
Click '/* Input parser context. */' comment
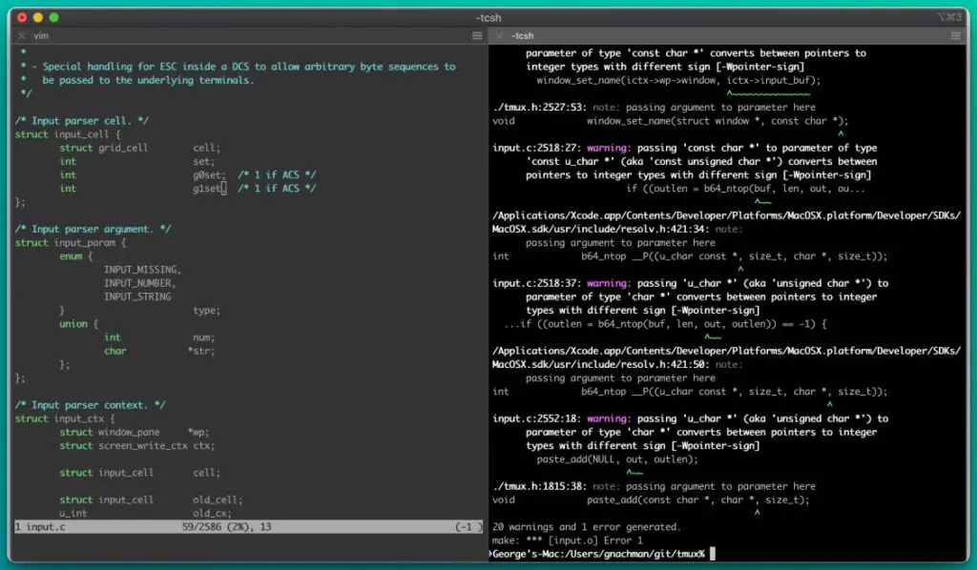coord(91,405)
